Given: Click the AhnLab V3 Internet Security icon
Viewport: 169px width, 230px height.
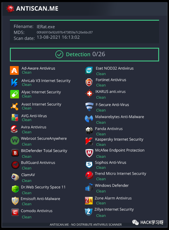Looking at the screenshot, I should point(14,82).
